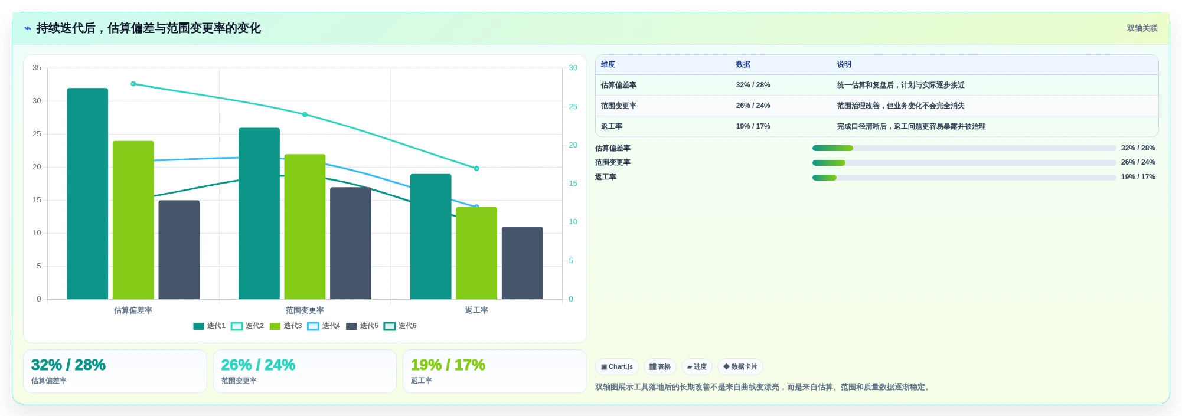Click the 双轴图展示工具 footer note
Image resolution: width=1182 pixels, height=416 pixels.
click(763, 388)
